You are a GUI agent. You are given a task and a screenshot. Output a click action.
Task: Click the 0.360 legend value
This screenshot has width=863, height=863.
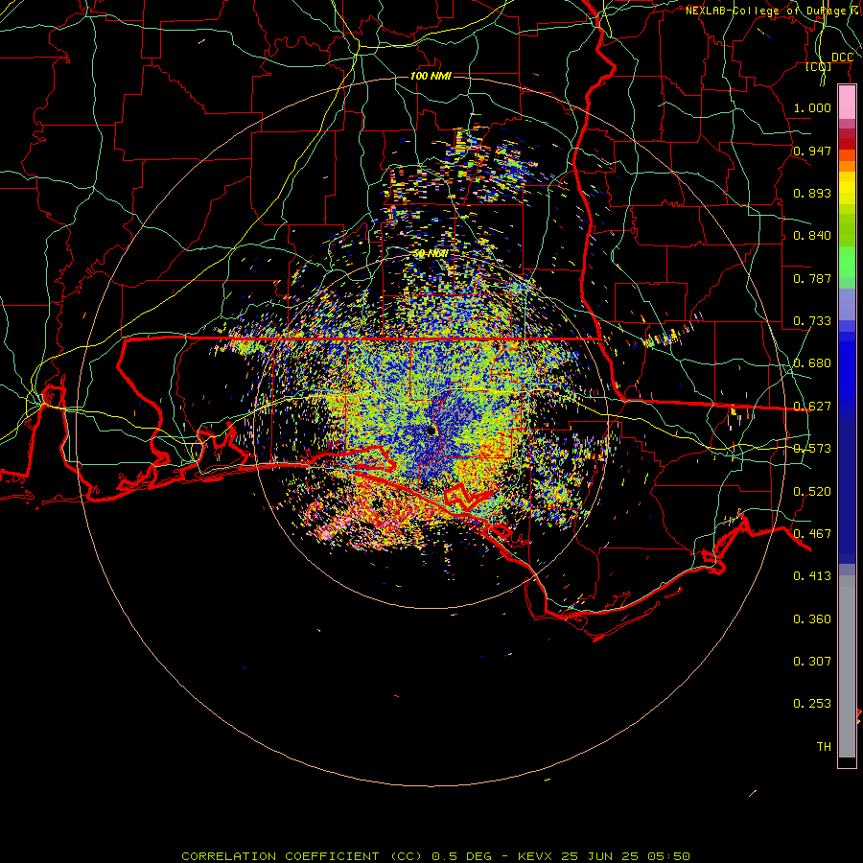812,619
